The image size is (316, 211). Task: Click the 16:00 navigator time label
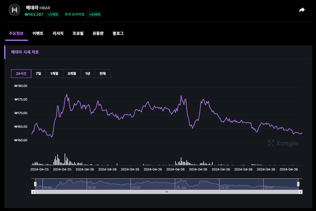point(92,187)
